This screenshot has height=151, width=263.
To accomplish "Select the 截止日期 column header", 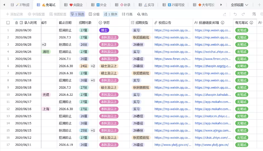I will (67, 23).
